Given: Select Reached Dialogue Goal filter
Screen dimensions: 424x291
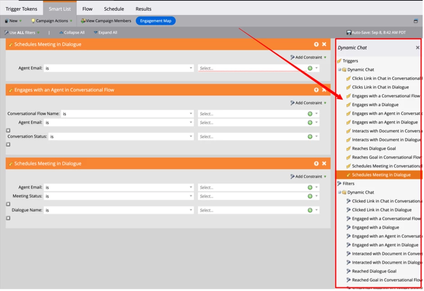Looking at the screenshot, I should pyautogui.click(x=374, y=271).
